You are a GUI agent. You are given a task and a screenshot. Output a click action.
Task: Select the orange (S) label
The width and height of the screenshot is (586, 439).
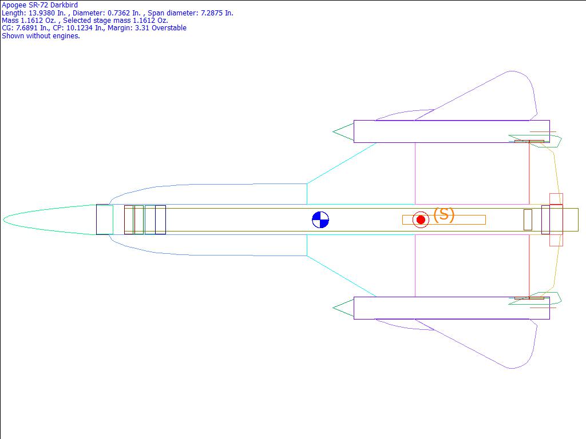pos(444,214)
